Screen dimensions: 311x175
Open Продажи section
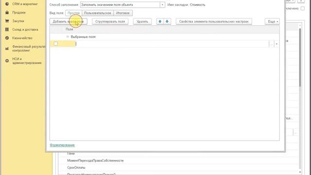(19, 13)
